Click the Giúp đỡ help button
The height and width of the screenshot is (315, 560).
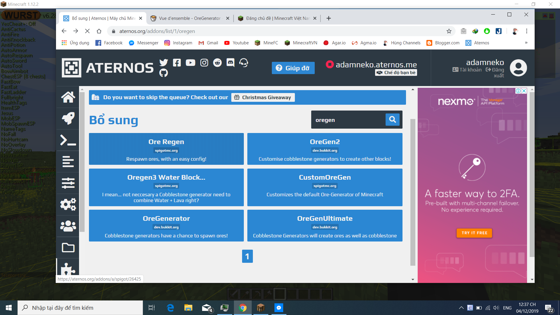click(293, 68)
